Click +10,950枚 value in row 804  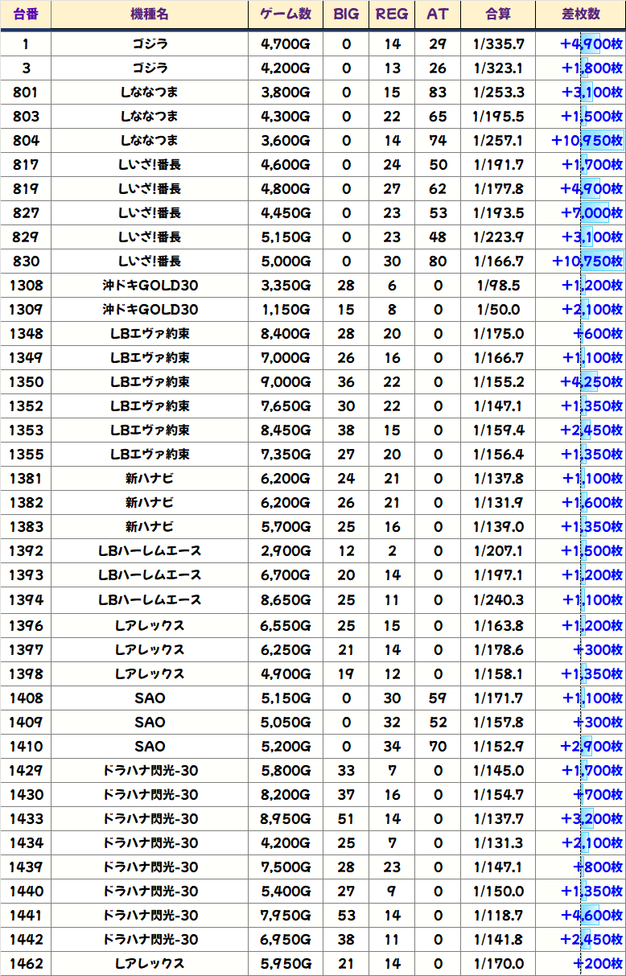pos(587,141)
